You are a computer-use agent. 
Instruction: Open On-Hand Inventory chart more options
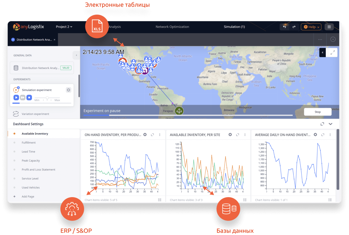pos(160,135)
